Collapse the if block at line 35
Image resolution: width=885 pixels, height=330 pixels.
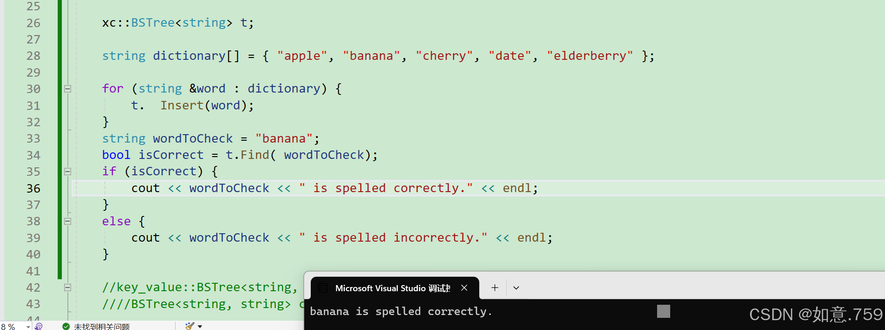67,172
